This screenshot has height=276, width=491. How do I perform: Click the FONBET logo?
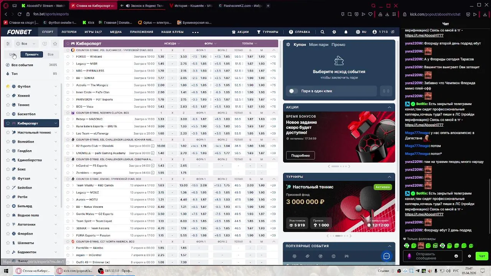click(19, 32)
